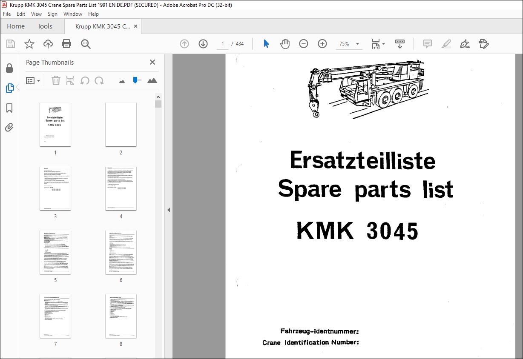Open the fit page options icon
Viewport: 523px width, 359px height.
(378, 44)
